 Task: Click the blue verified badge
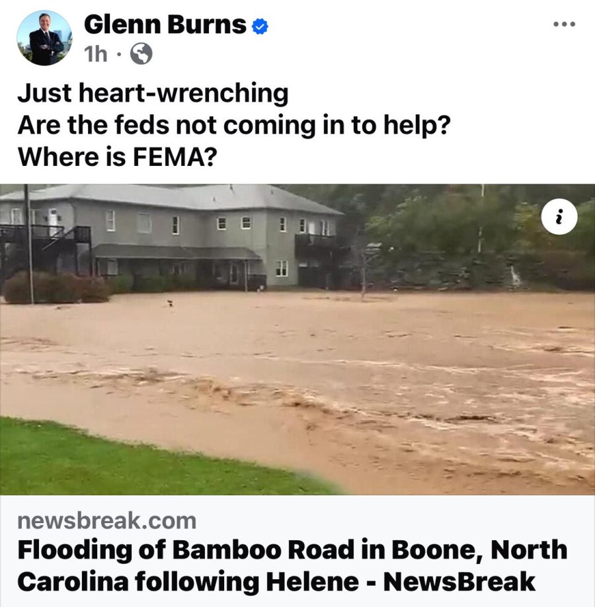pos(260,26)
